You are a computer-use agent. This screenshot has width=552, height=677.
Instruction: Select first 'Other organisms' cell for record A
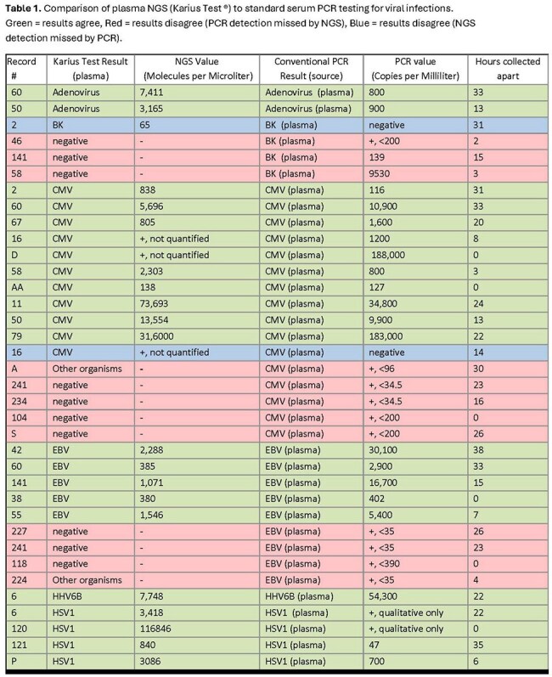(91, 370)
